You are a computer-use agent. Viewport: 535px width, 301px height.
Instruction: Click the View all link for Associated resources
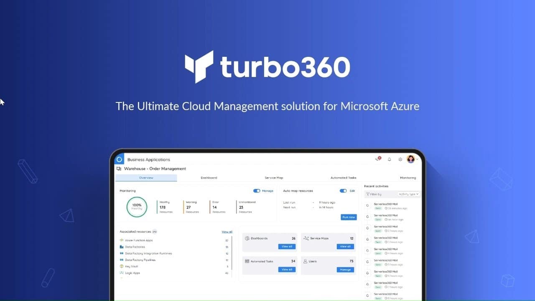[227, 232]
